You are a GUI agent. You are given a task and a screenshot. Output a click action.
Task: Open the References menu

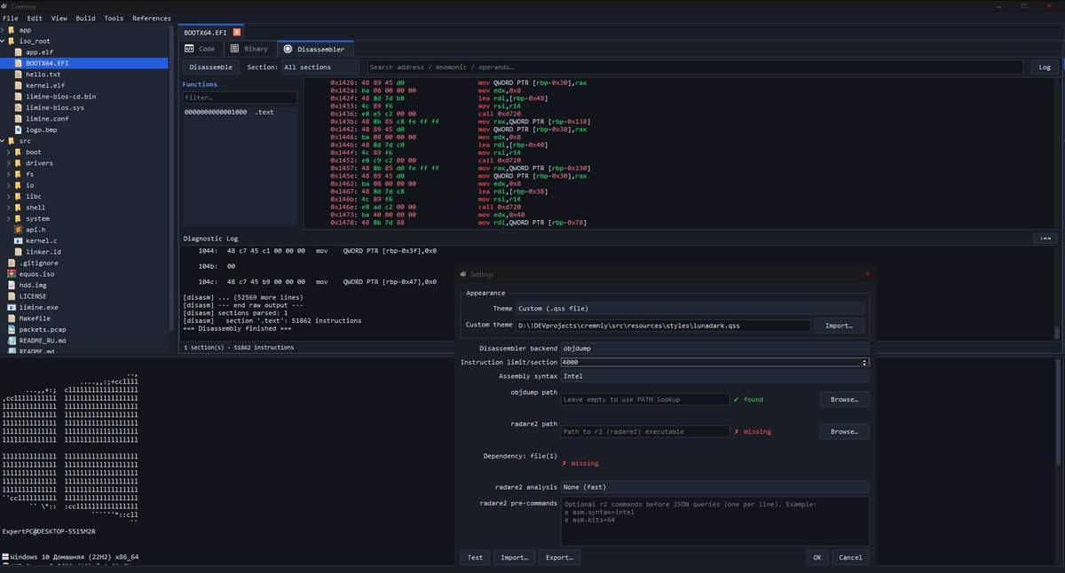[x=152, y=18]
